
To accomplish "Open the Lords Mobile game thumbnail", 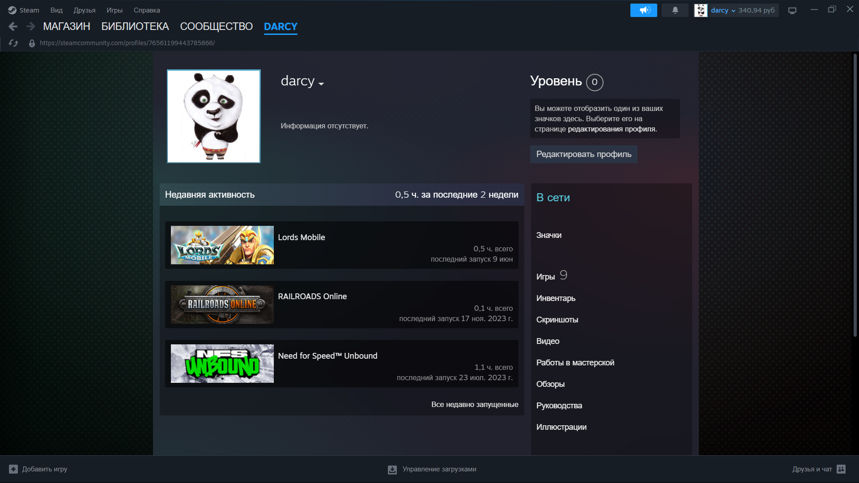I will coord(222,244).
